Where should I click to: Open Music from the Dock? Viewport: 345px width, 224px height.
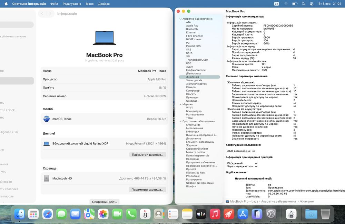[x=215, y=214]
